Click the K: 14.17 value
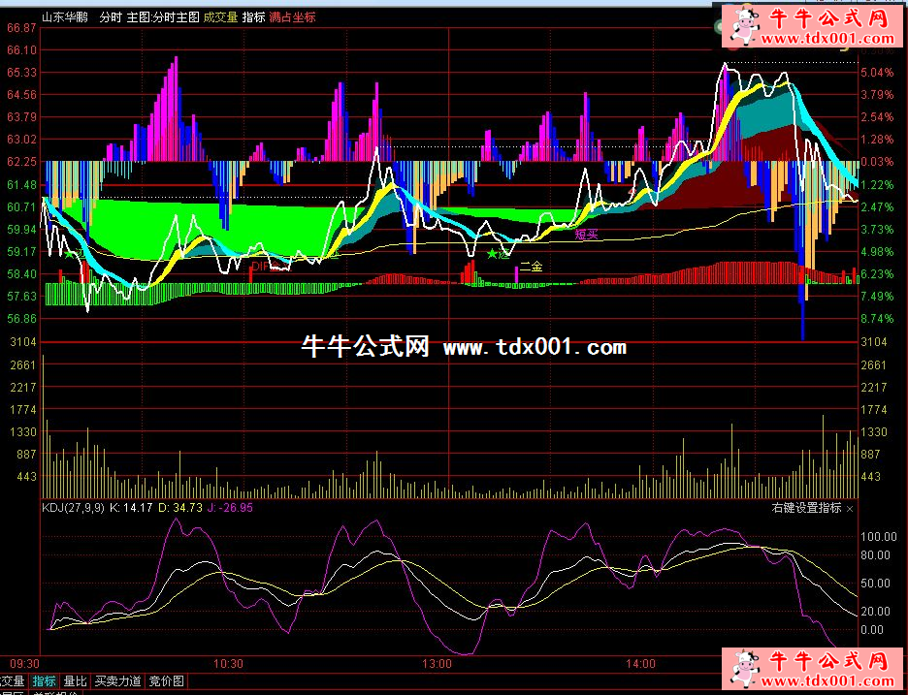 [x=131, y=508]
